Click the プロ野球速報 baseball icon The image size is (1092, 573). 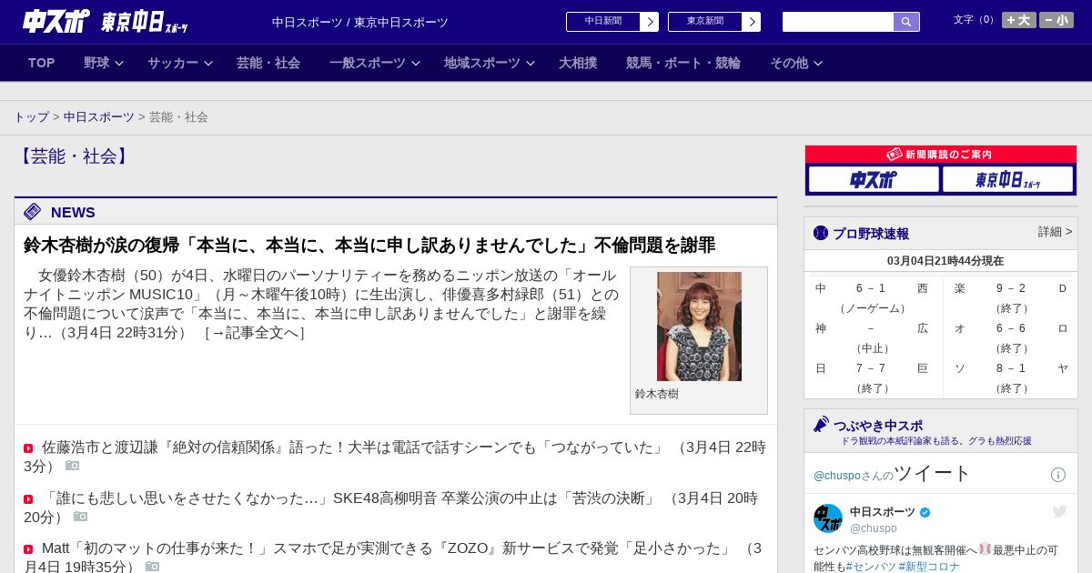[x=821, y=233]
